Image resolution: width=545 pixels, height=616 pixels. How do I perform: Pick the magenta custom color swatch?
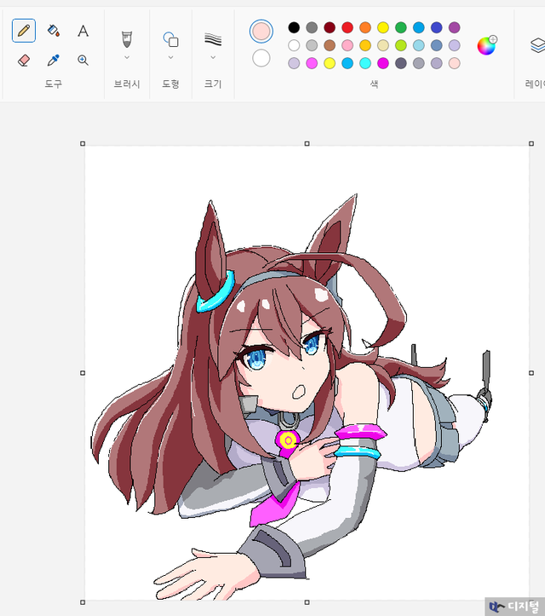pos(383,63)
